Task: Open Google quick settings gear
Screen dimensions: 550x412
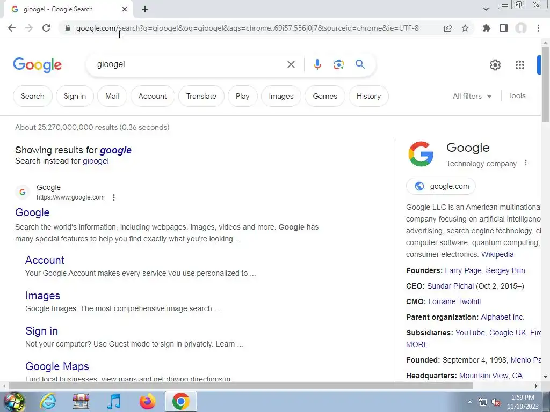Action: [x=495, y=65]
